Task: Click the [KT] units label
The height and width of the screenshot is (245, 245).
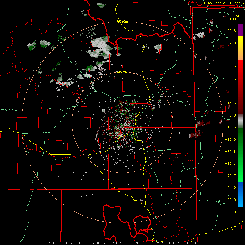Action: tap(232, 19)
